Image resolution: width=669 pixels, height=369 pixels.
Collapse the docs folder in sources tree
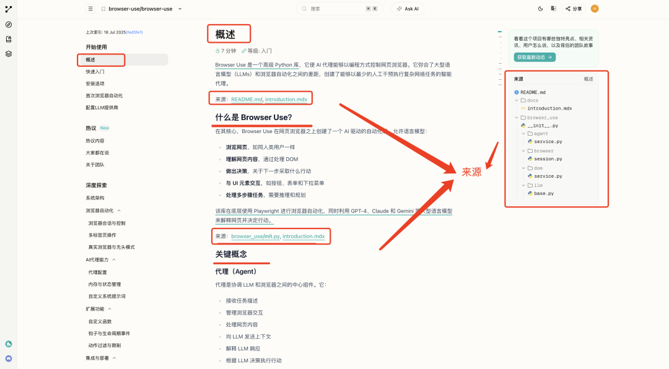pos(517,100)
